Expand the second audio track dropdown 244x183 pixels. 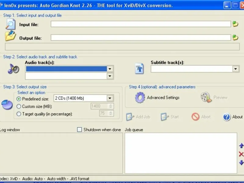coord(110,76)
